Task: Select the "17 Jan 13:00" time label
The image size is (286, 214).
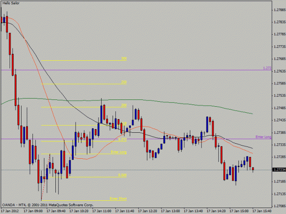Action: [x=170, y=211]
